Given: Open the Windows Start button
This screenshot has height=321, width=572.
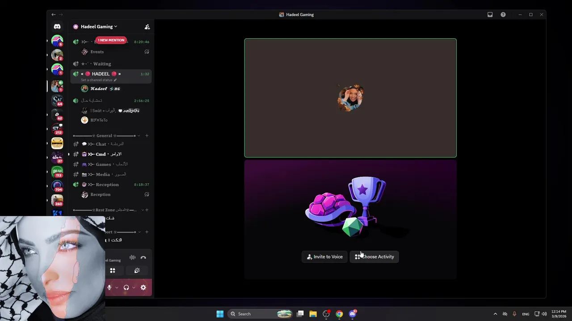Looking at the screenshot, I should tap(220, 314).
